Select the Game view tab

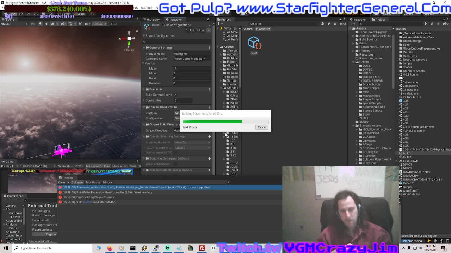point(7,162)
